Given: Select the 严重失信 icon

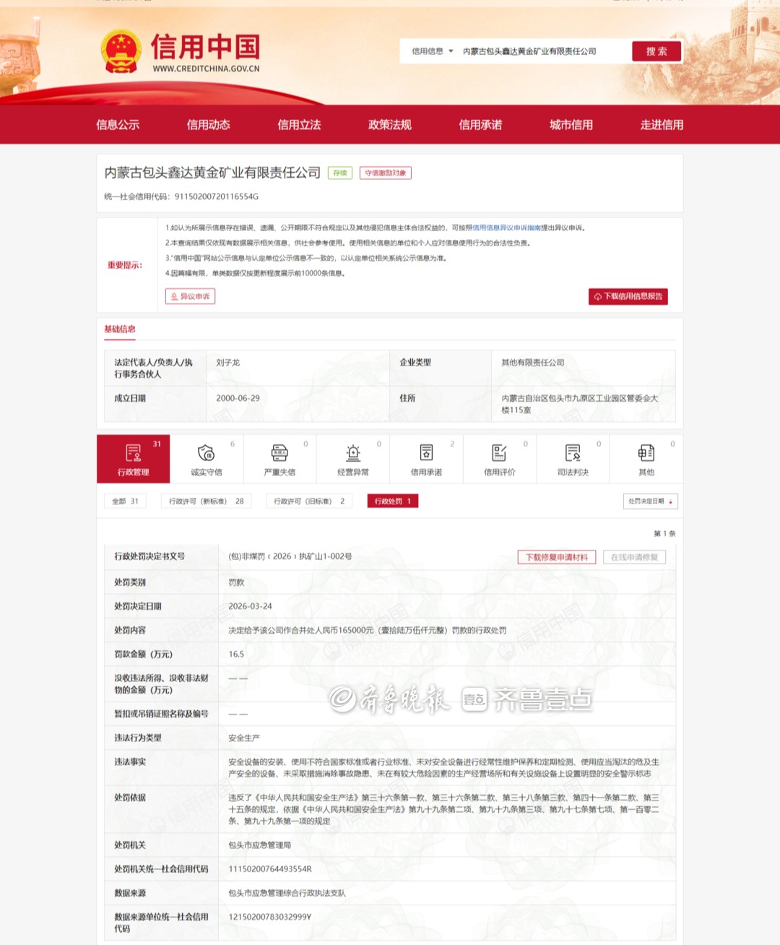Looking at the screenshot, I should pos(279,453).
